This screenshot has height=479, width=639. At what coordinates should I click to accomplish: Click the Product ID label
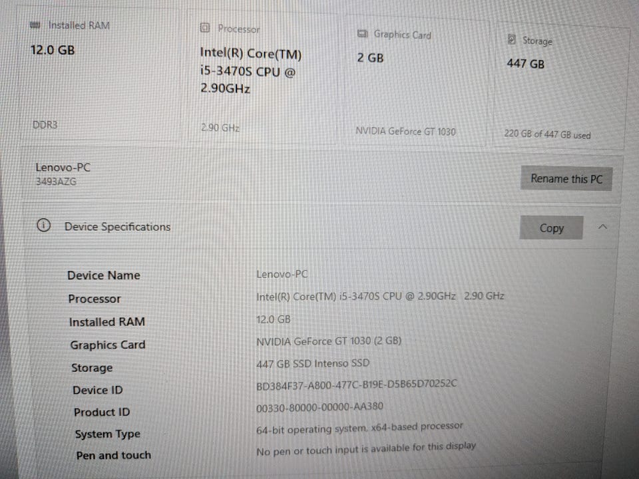(x=101, y=412)
